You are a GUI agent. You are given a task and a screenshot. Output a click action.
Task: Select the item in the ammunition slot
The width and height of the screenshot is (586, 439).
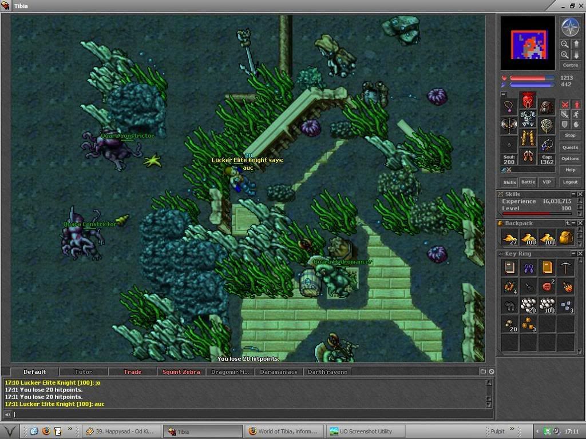(x=547, y=144)
